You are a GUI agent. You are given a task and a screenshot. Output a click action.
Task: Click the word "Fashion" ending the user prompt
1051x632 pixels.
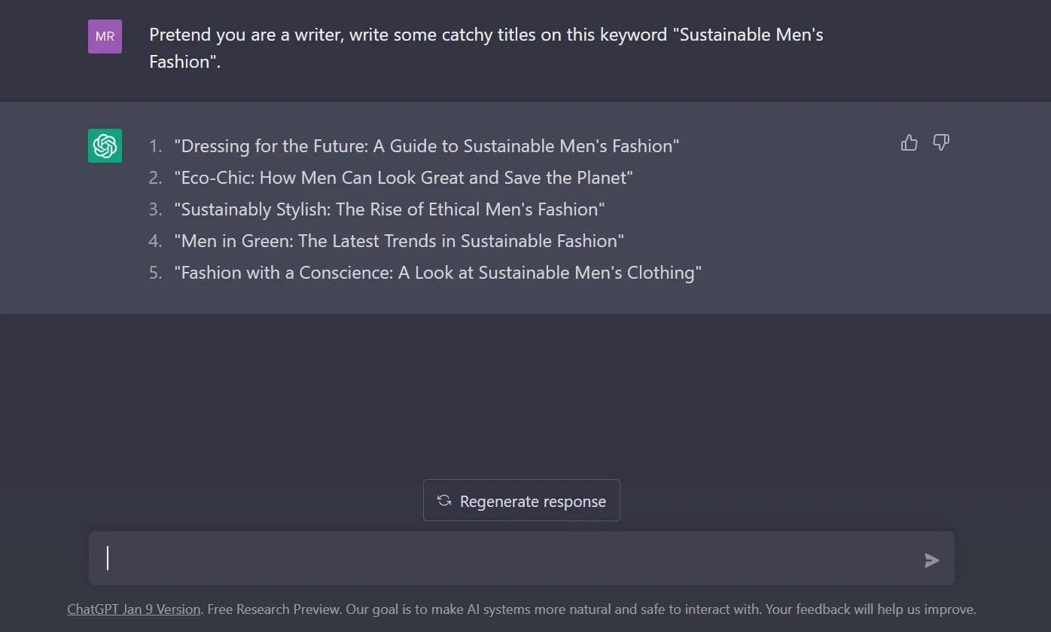pyautogui.click(x=181, y=62)
